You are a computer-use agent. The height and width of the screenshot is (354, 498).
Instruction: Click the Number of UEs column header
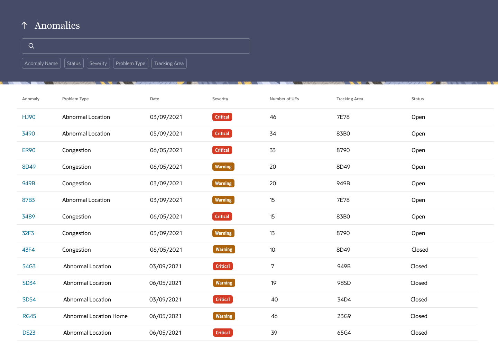point(284,99)
